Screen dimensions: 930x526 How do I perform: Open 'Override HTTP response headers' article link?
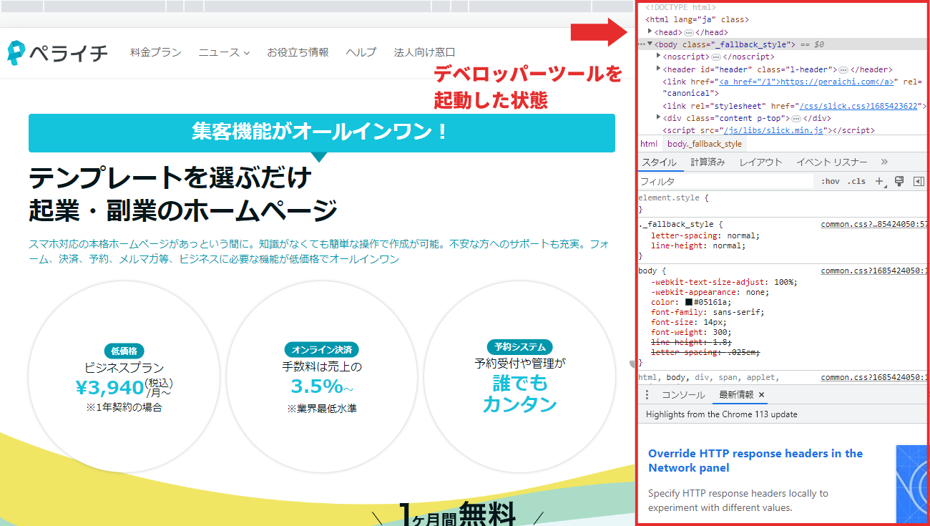755,460
